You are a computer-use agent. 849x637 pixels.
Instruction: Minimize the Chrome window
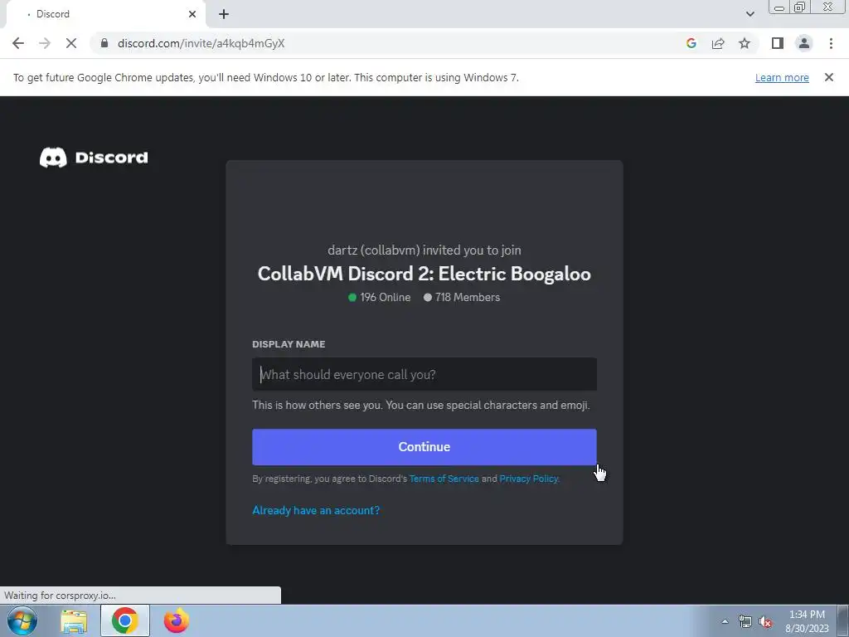(x=779, y=7)
